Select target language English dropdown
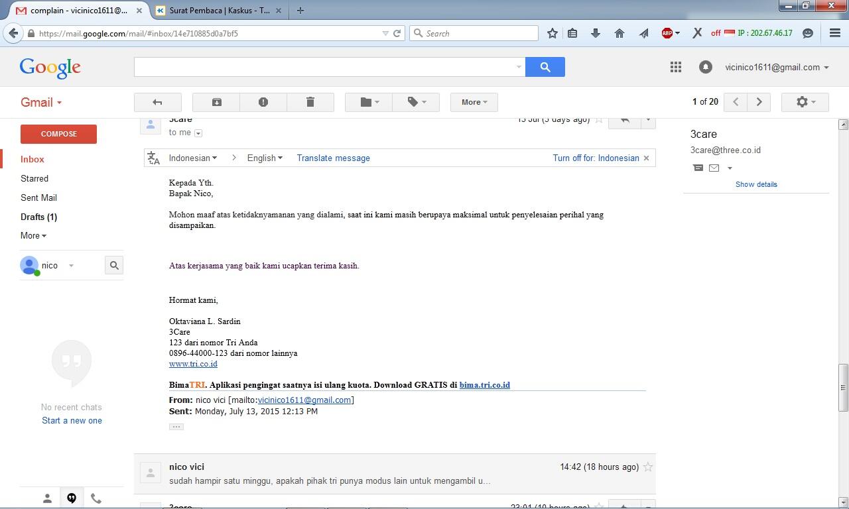This screenshot has width=849, height=509. point(265,158)
